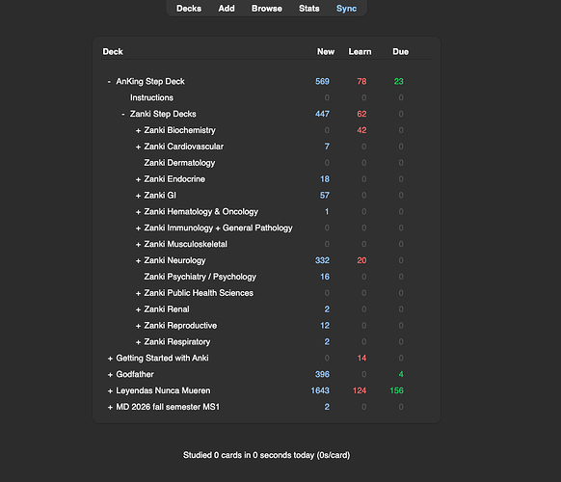Start Sync from the top bar

click(346, 9)
